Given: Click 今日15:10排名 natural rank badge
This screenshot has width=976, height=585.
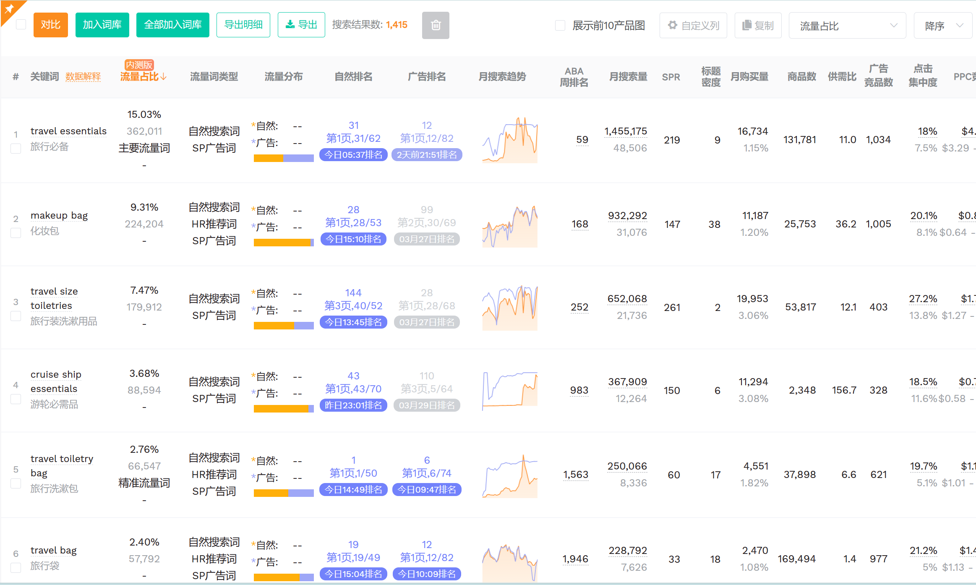Looking at the screenshot, I should point(353,239).
